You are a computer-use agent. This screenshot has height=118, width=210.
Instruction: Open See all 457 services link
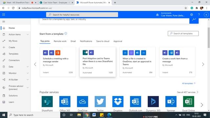tap(188, 92)
